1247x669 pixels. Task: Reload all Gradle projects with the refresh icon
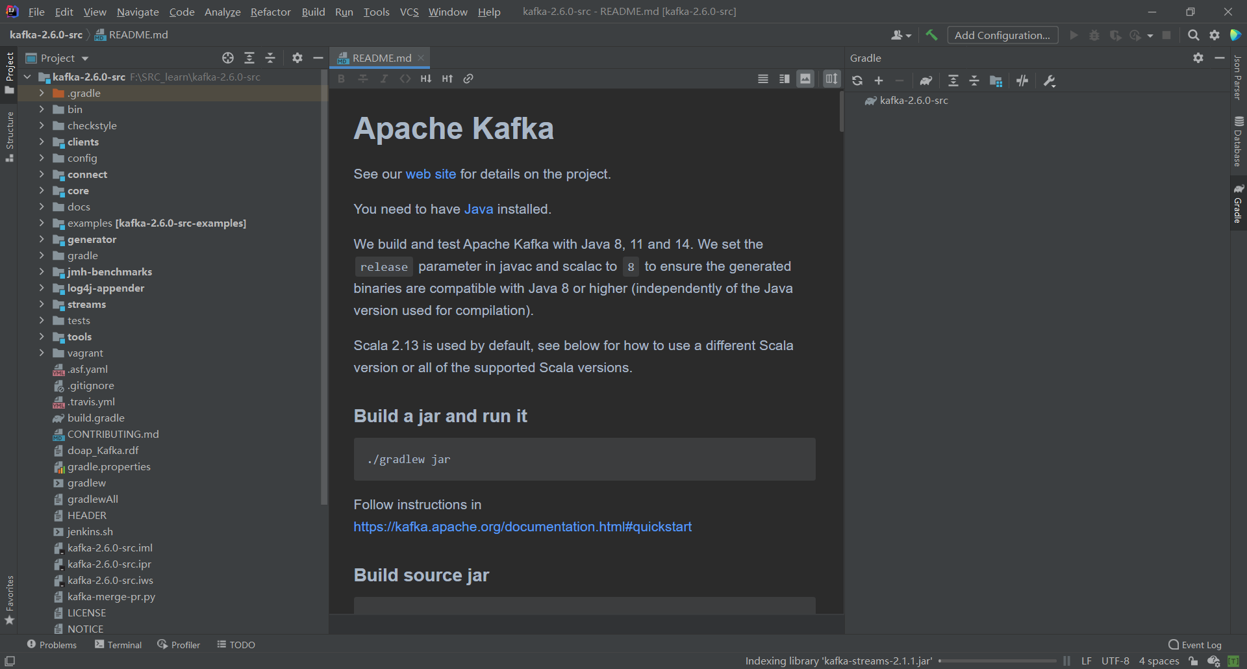(x=857, y=81)
